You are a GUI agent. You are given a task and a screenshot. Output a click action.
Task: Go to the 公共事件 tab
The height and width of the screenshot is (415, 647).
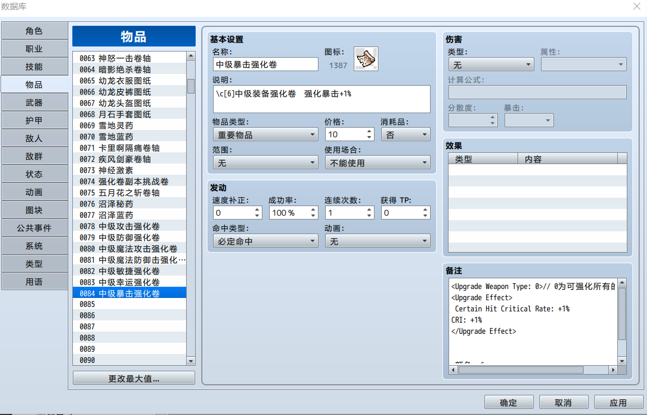34,228
